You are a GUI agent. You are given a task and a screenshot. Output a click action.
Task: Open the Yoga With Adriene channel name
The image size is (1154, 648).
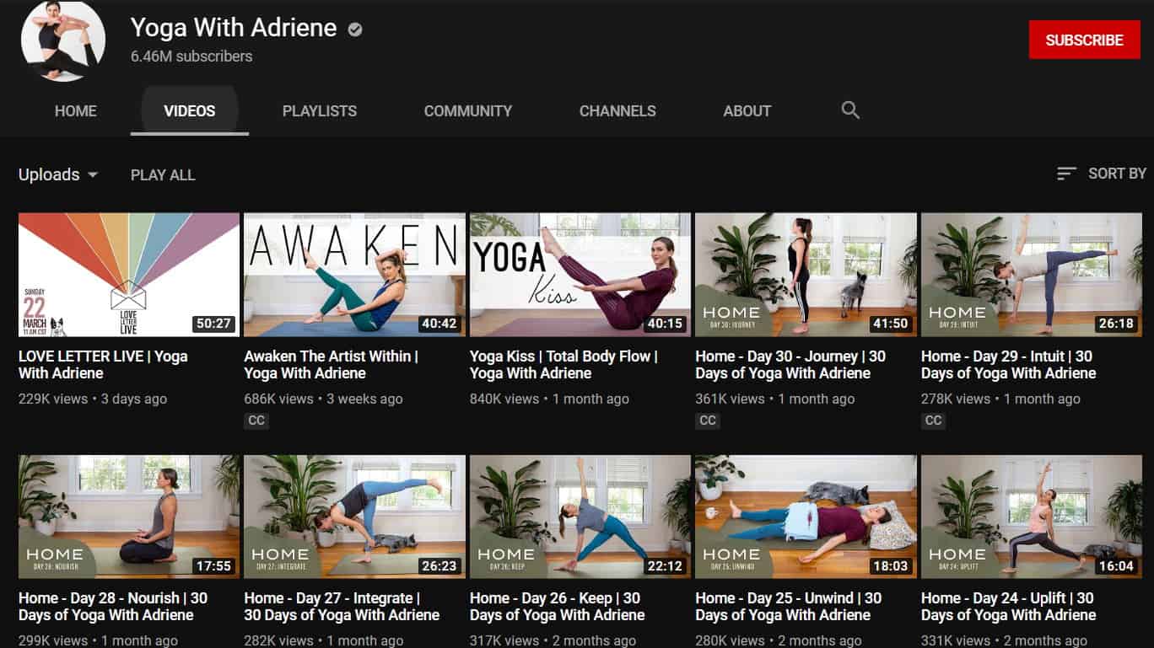pos(234,28)
